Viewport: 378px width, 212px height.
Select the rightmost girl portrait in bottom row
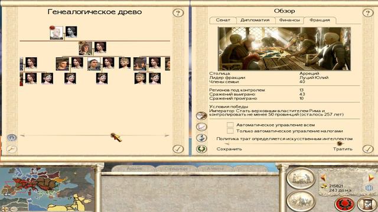click(x=155, y=78)
